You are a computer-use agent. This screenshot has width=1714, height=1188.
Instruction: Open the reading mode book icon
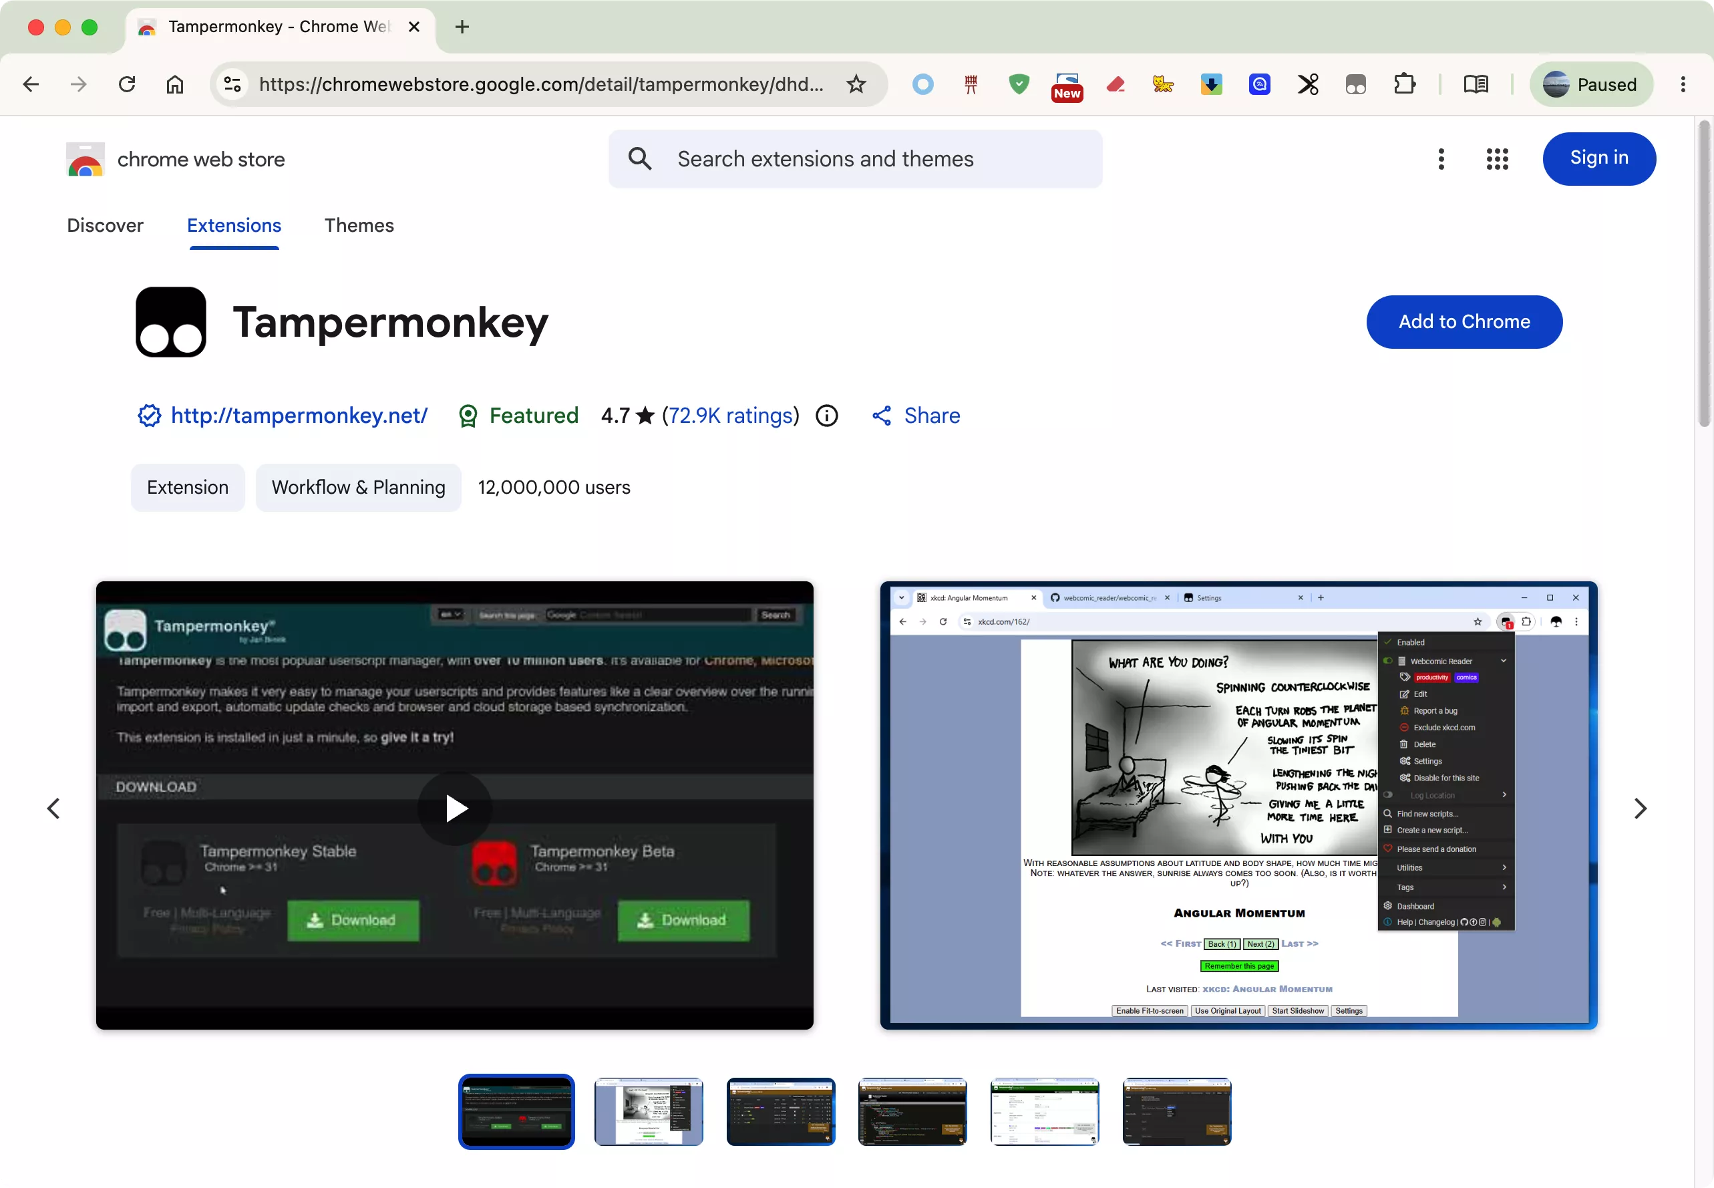pyautogui.click(x=1476, y=84)
